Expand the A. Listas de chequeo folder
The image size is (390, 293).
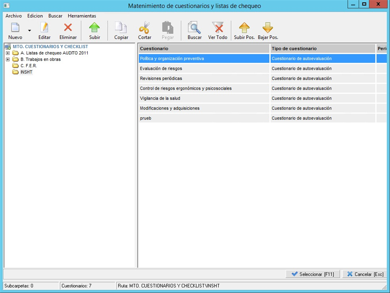[x=7, y=53]
